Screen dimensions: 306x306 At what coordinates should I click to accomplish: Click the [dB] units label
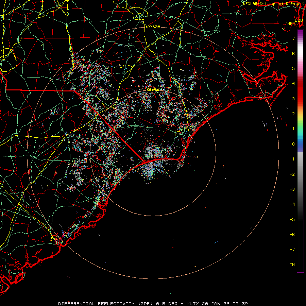click(x=290, y=23)
